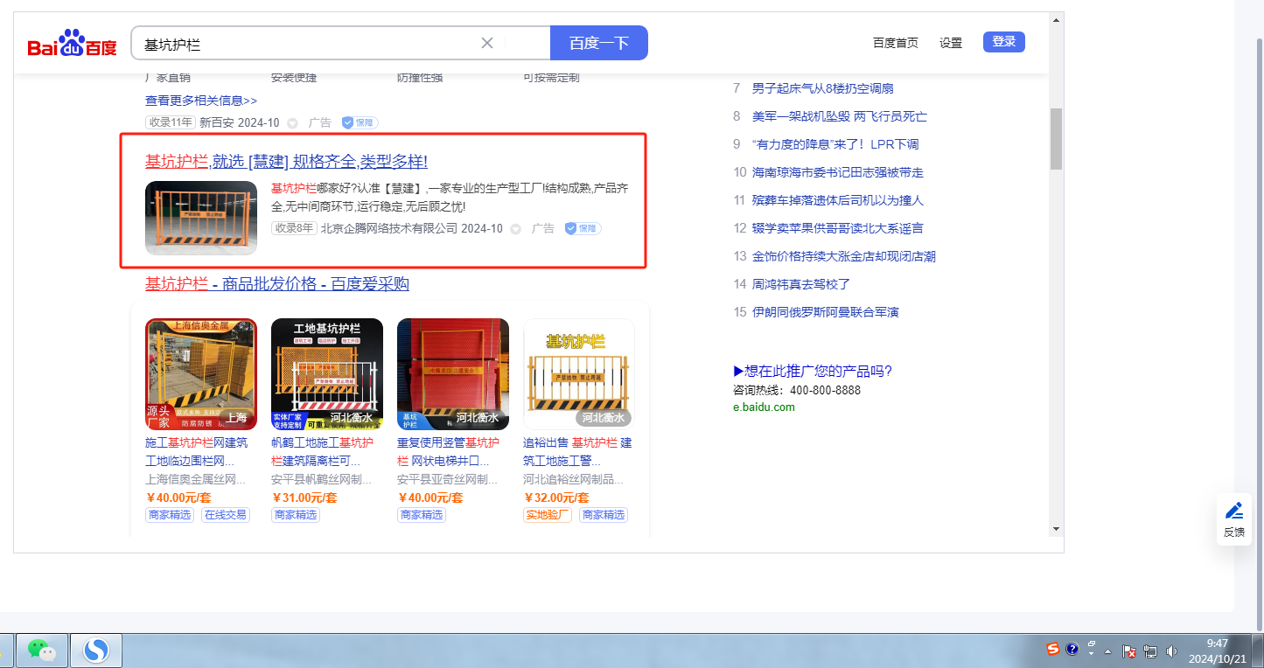This screenshot has width=1264, height=668.
Task: Click the Baidu logo
Action: click(72, 43)
